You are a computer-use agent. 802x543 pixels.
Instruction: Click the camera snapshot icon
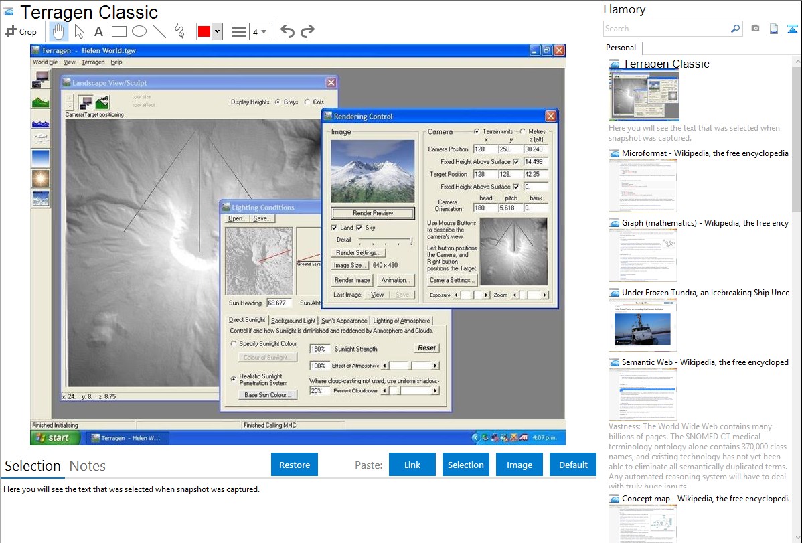(x=755, y=29)
